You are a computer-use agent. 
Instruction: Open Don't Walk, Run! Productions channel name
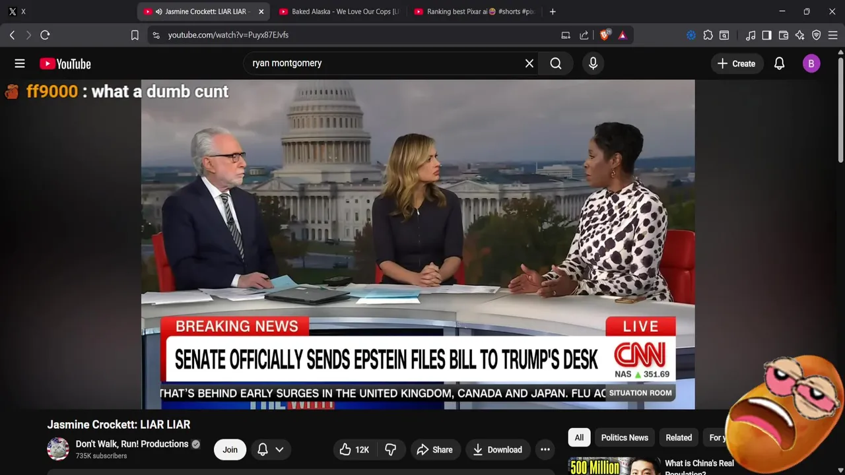pos(132,444)
